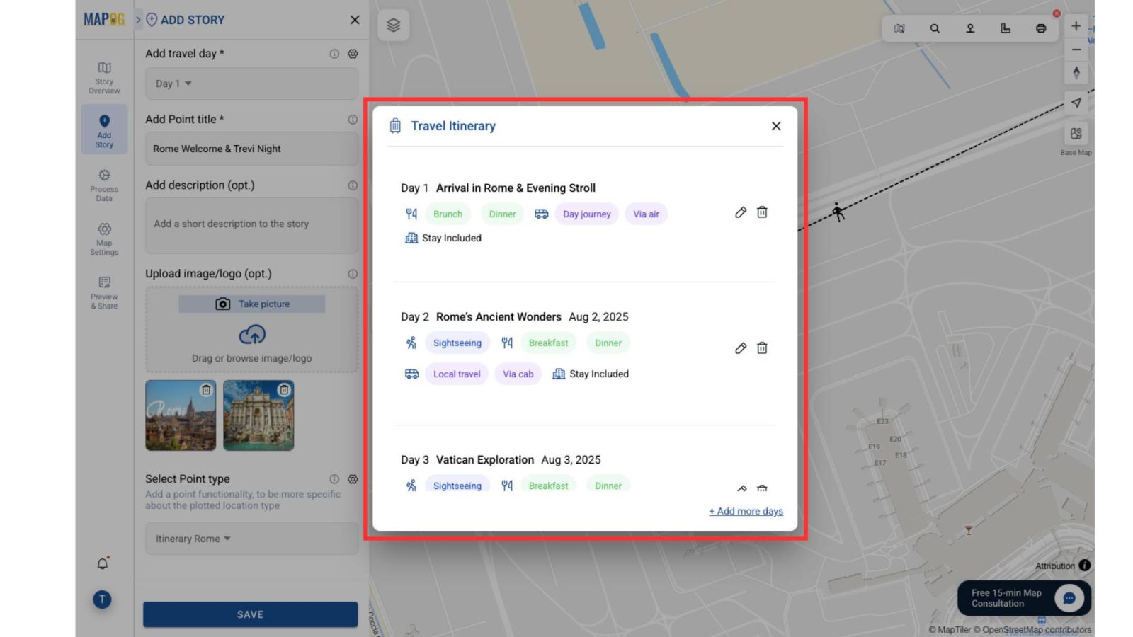
Task: Select the Rome cityscape image thumbnail
Action: point(181,415)
